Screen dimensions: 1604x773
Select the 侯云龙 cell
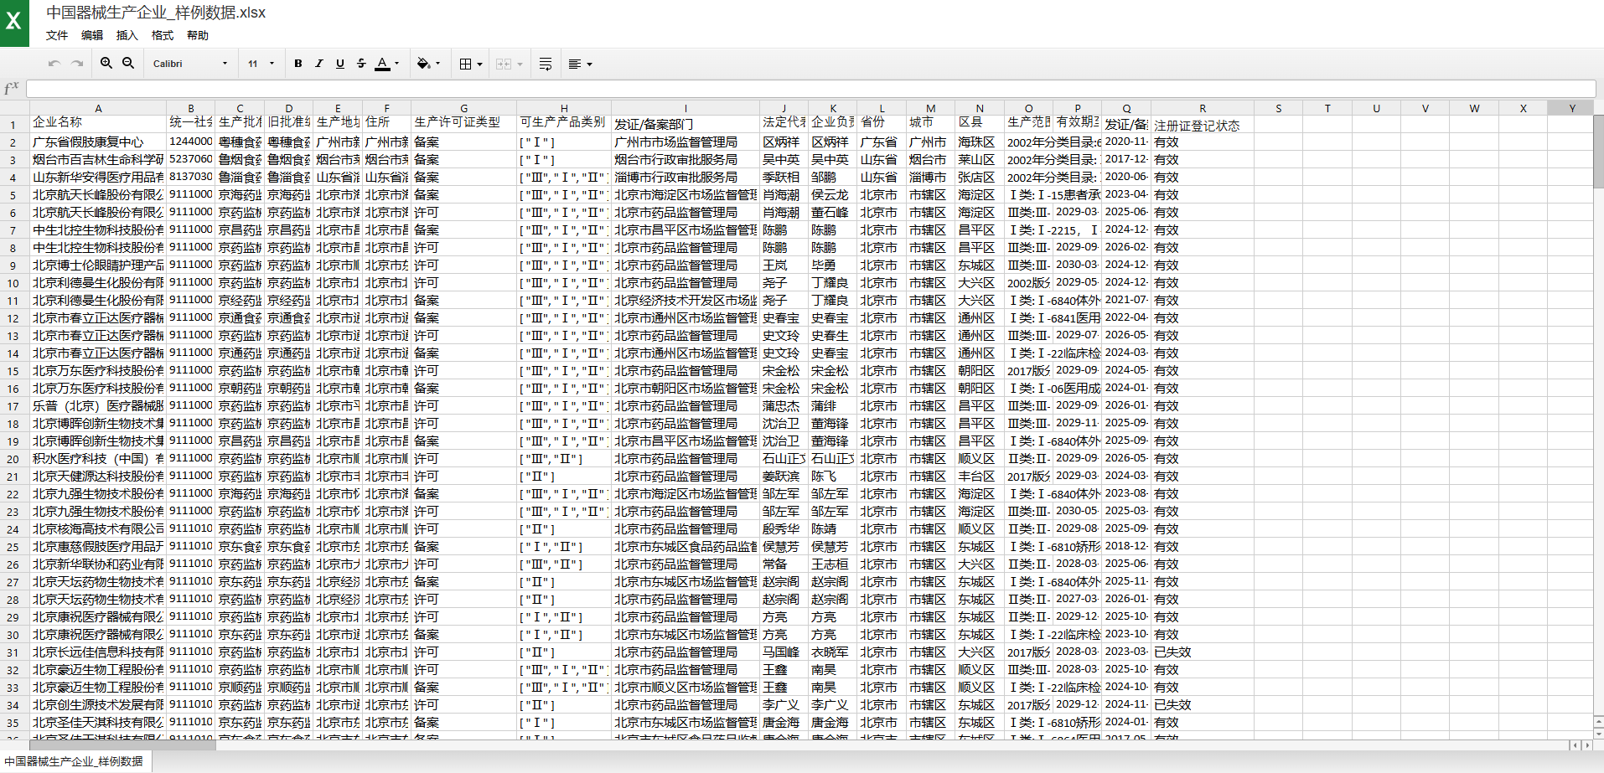[832, 195]
